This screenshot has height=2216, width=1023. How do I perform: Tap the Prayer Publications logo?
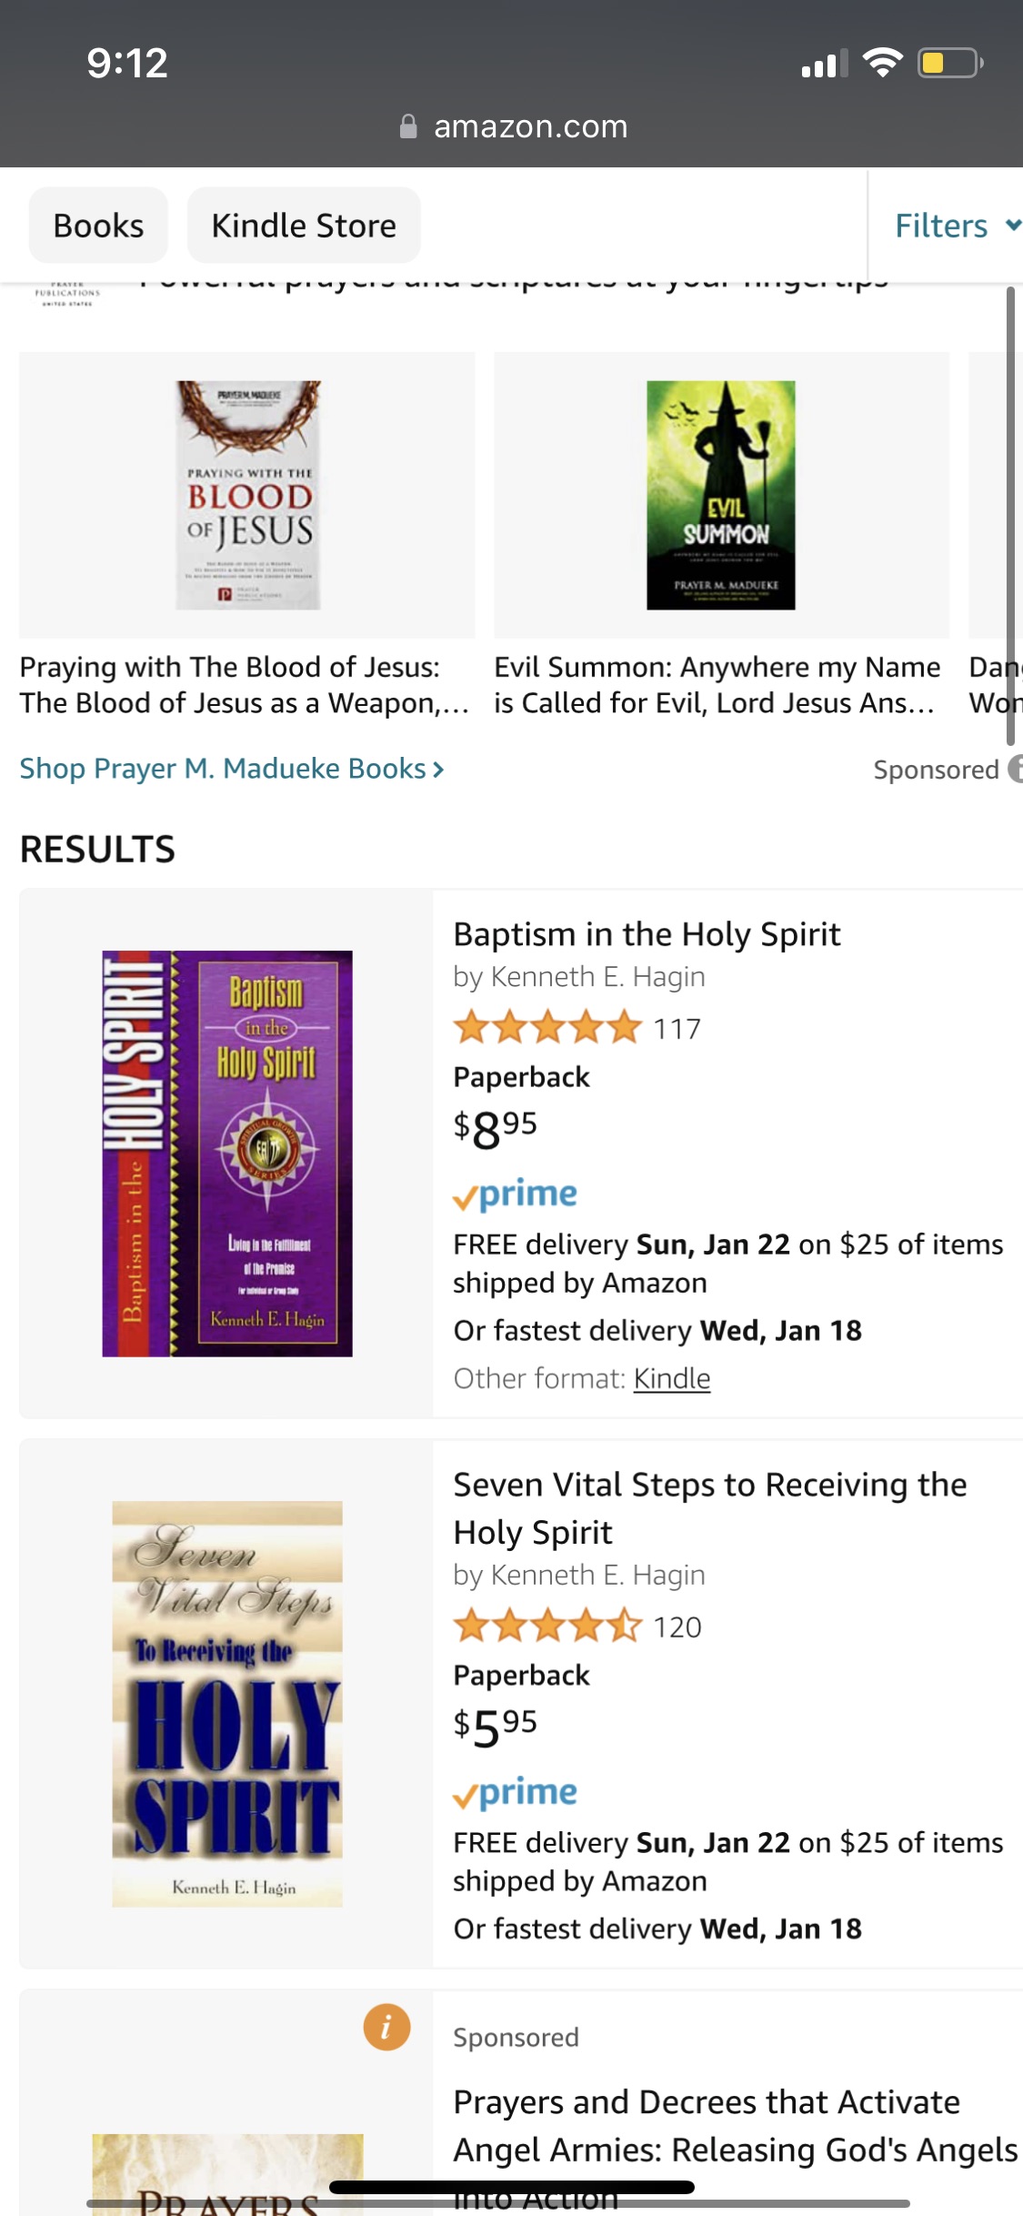click(x=66, y=294)
